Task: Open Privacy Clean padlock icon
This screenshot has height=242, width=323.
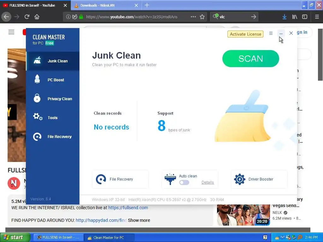Action: [37, 98]
